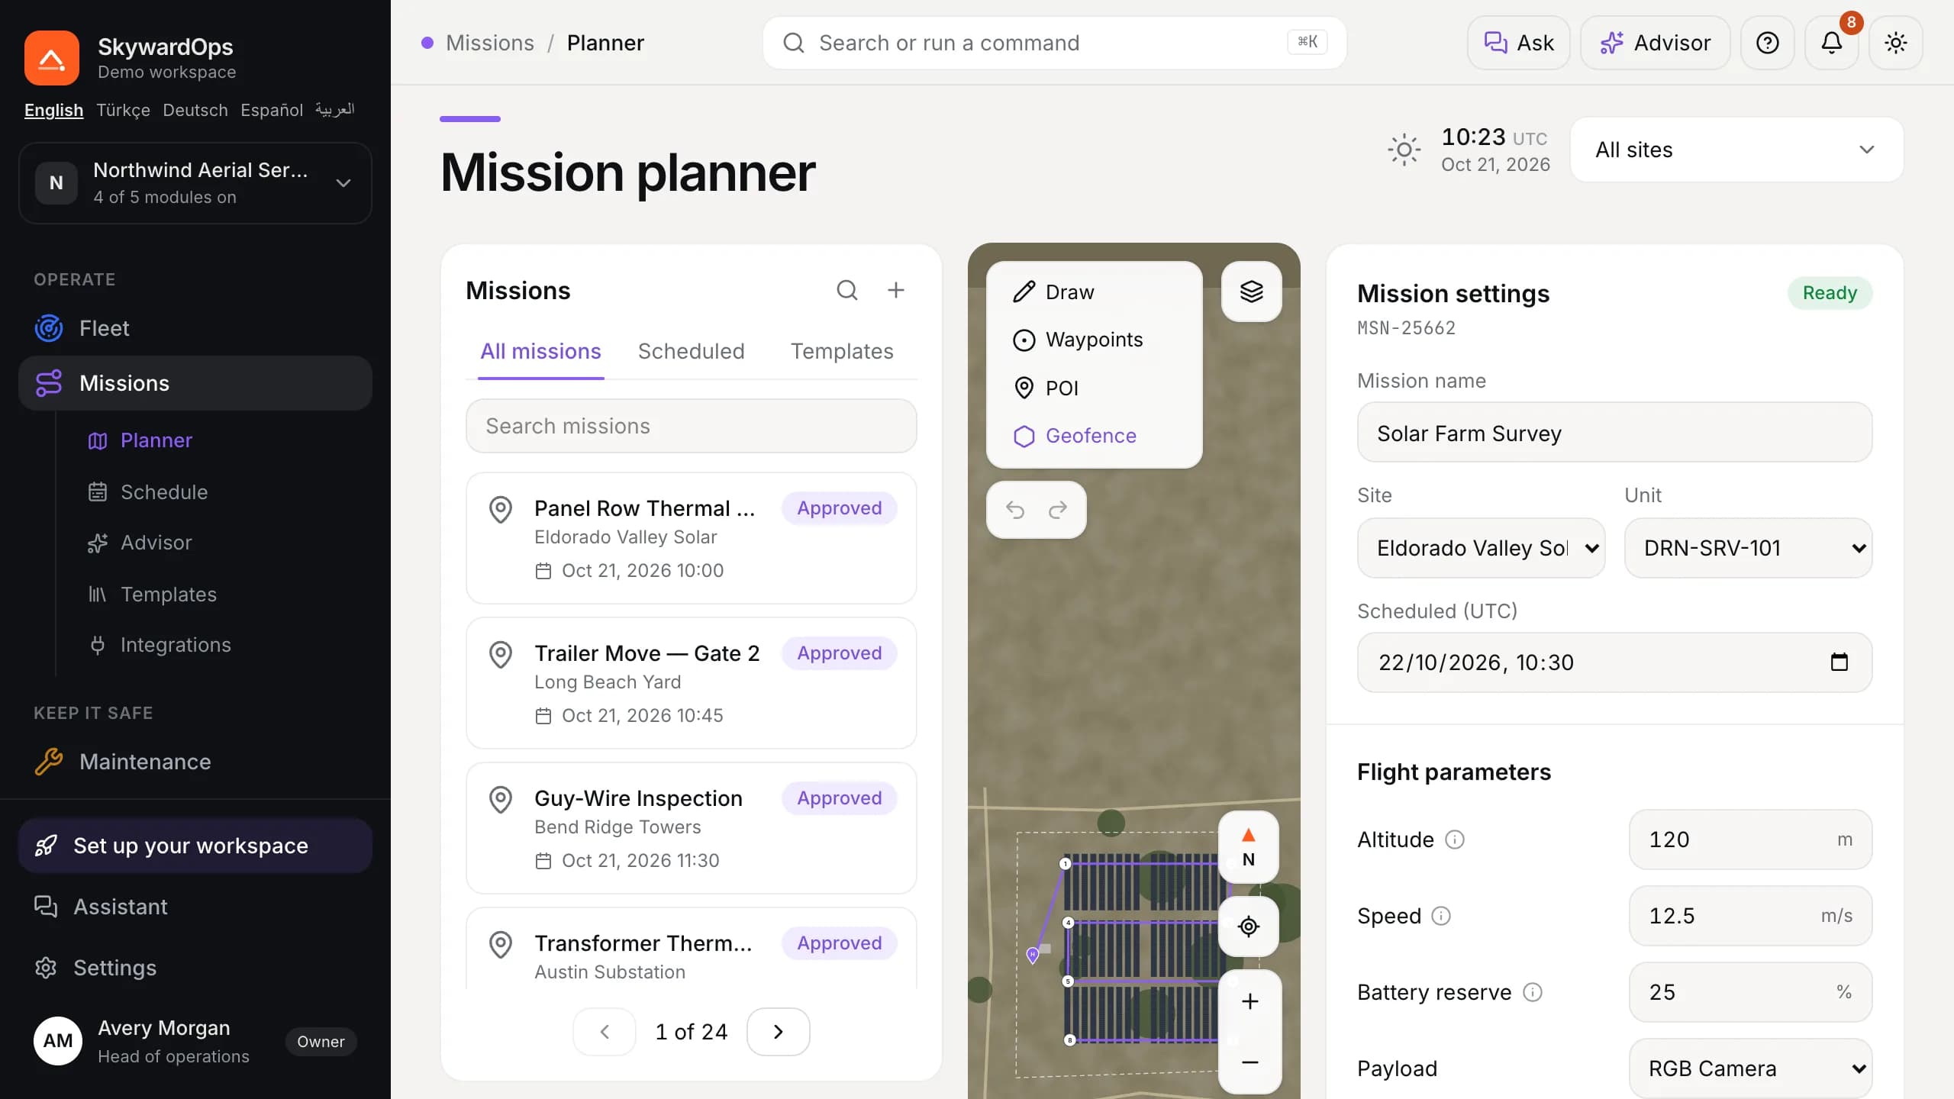
Task: Switch to the Templates tab
Action: [x=842, y=351]
